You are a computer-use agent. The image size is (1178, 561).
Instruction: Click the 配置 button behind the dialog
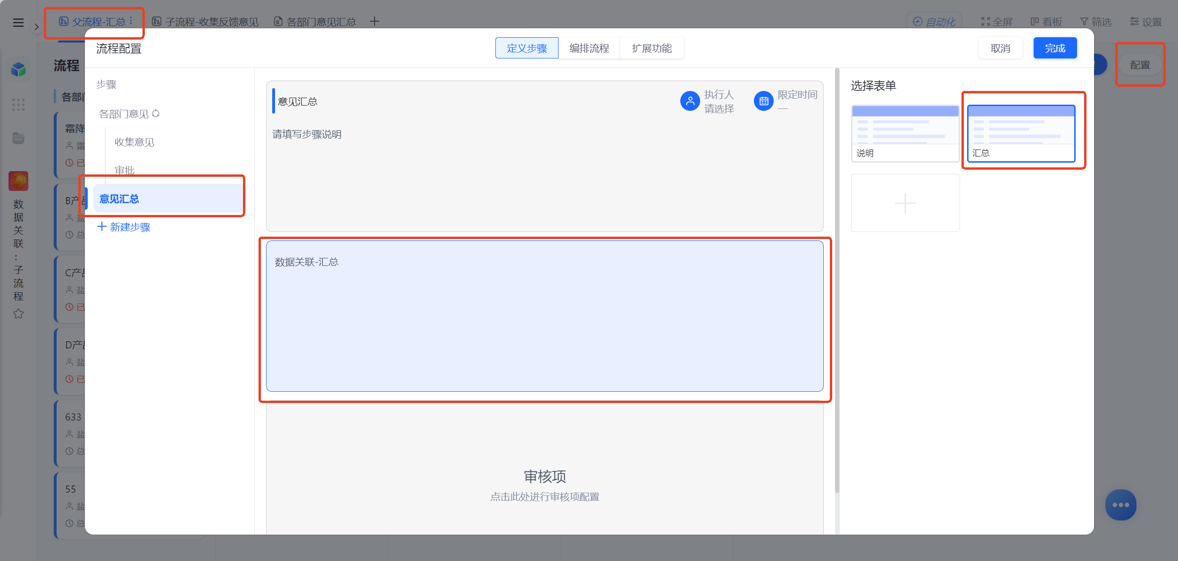[1140, 65]
